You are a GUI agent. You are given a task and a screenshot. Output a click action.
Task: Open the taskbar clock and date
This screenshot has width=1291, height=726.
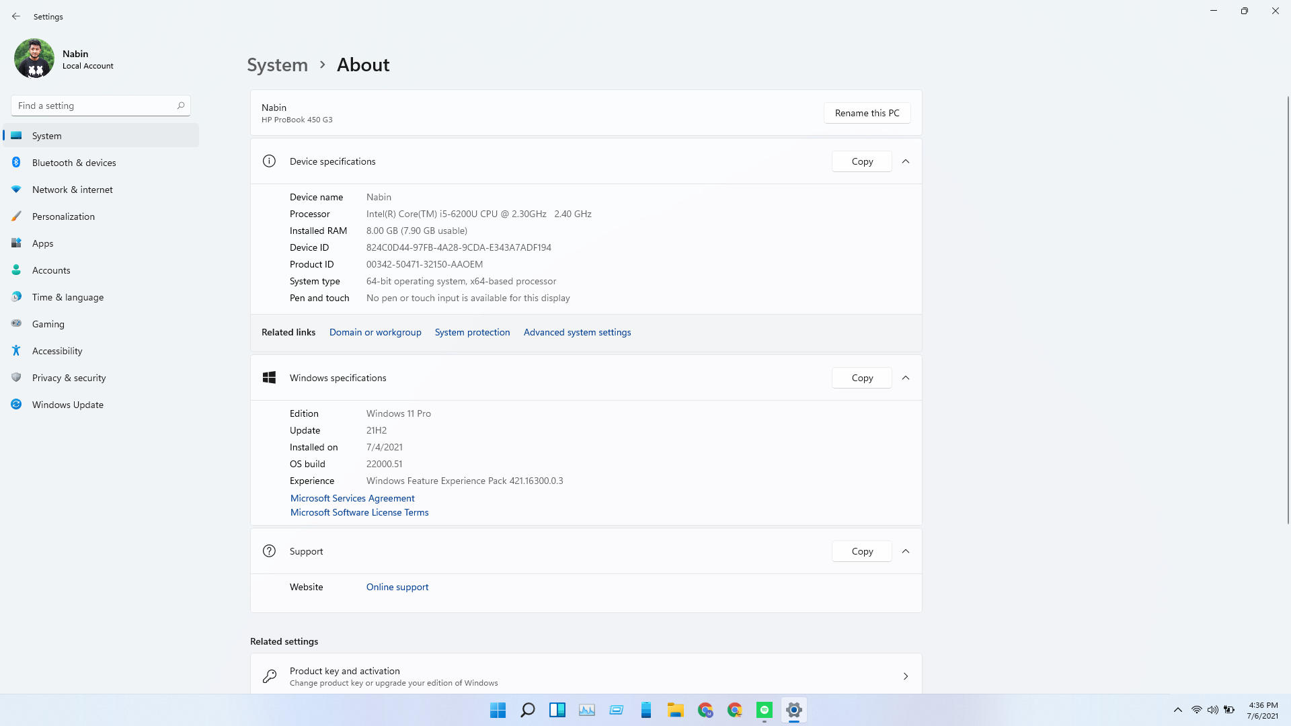click(1262, 711)
